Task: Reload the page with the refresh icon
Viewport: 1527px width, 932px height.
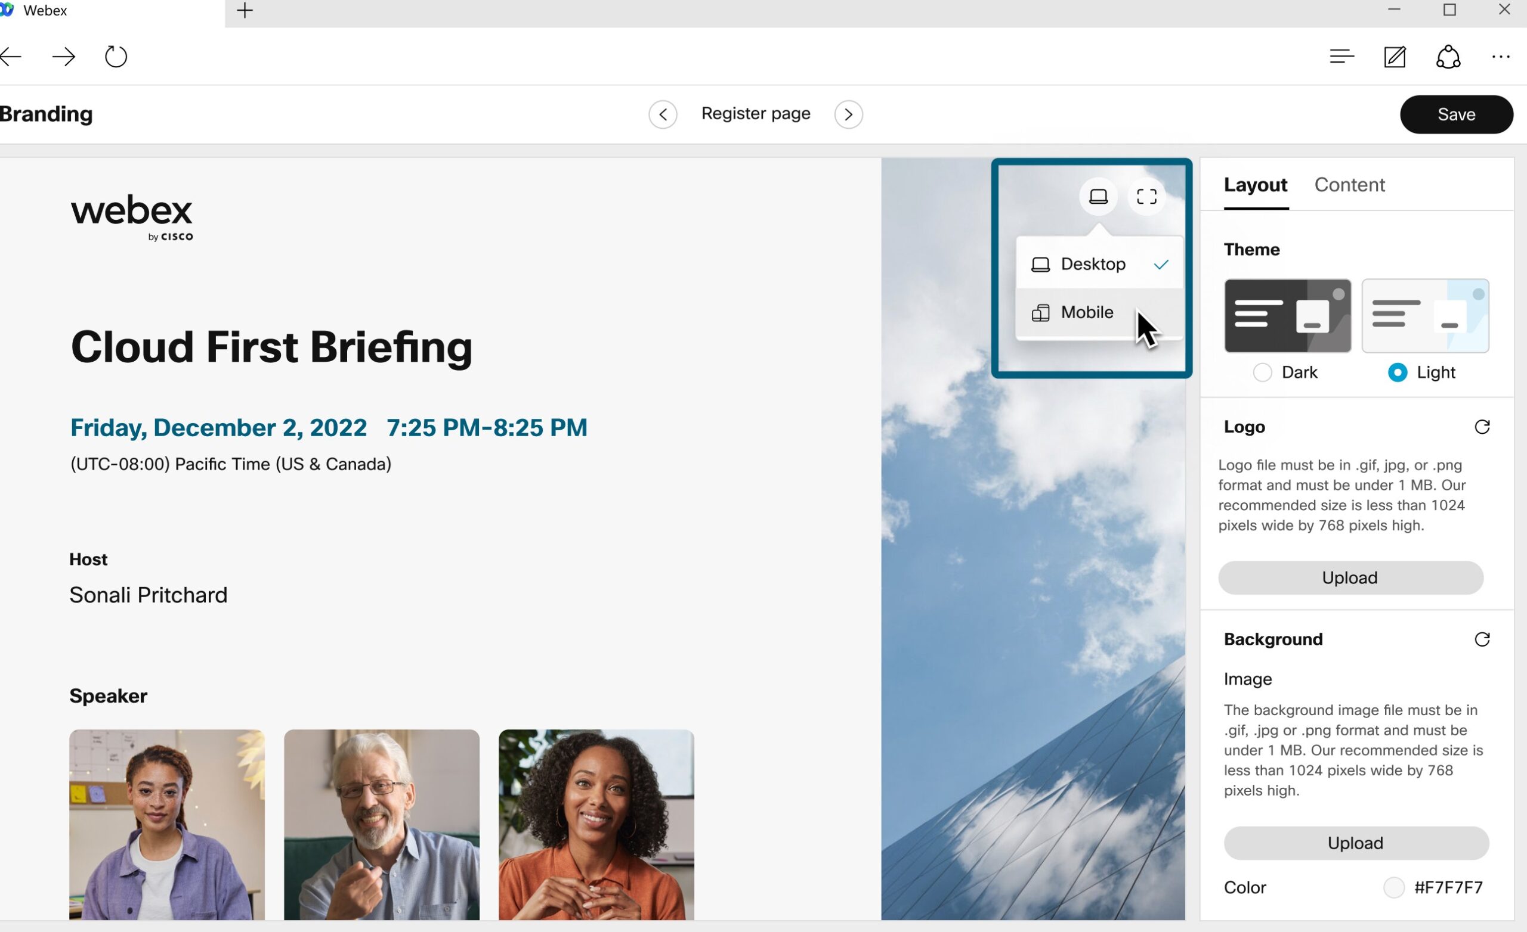Action: point(116,57)
